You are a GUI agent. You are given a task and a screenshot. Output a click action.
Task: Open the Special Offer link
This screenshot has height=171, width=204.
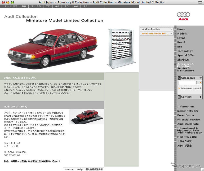point(186,55)
